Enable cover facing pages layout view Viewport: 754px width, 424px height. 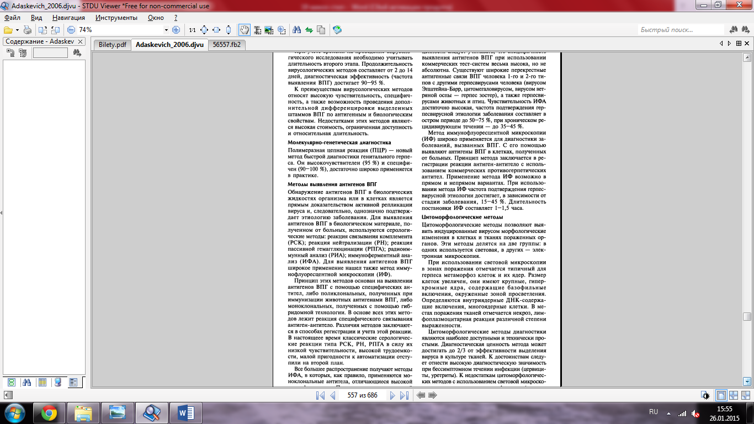746,395
